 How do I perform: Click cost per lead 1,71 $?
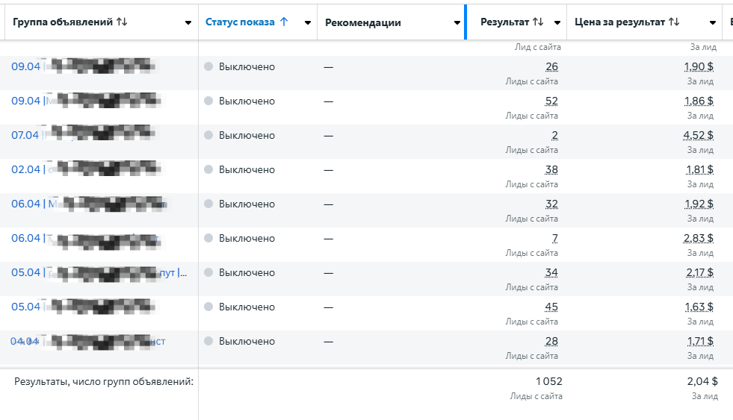(700, 341)
